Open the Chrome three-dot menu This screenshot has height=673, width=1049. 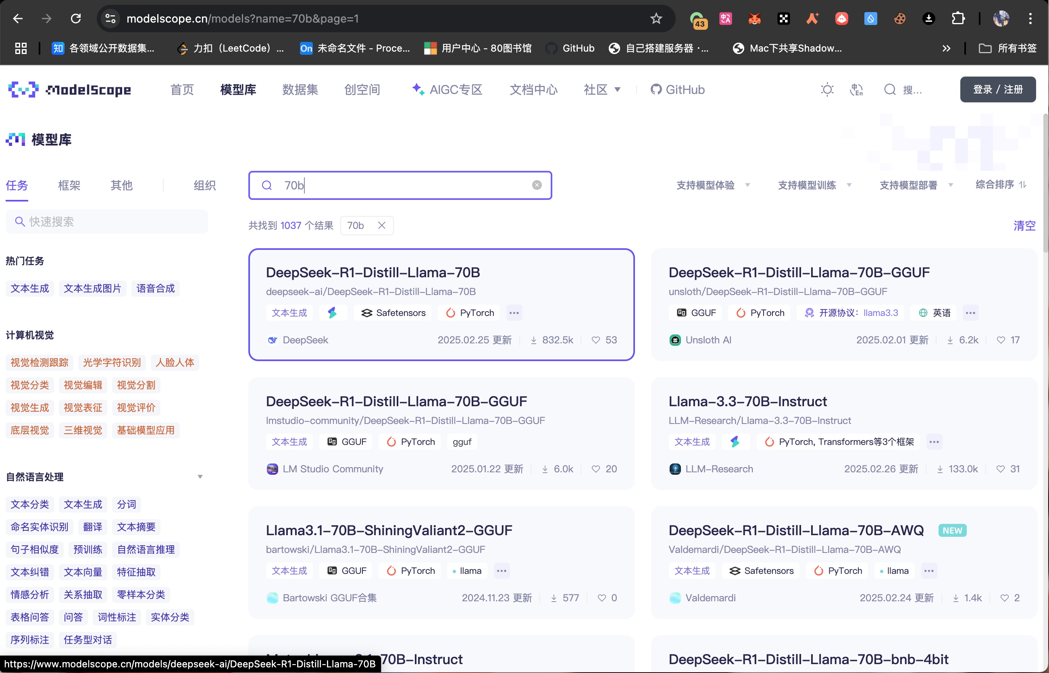[1030, 19]
